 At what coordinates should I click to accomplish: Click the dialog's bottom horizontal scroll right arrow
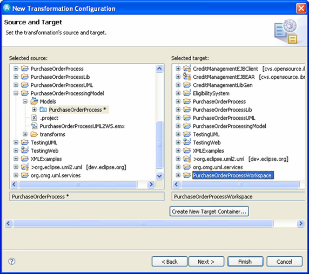click(x=300, y=223)
